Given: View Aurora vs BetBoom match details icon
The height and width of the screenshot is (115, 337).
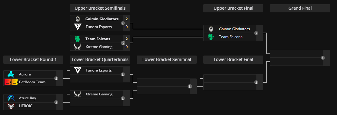Looking at the screenshot, I should pos(56,78).
